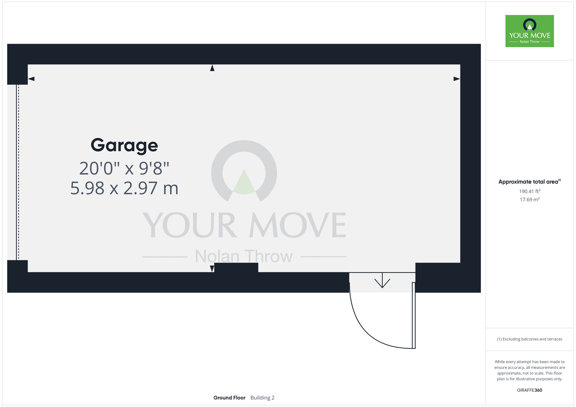This screenshot has width=576, height=407.
Task: Click the Ground Floor label
Action: (229, 398)
